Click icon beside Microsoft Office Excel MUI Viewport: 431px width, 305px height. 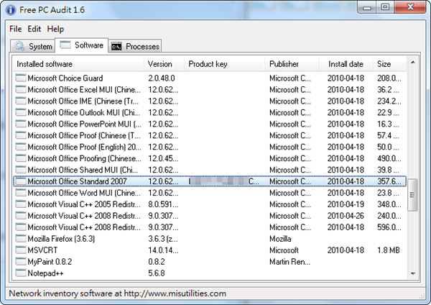21,89
